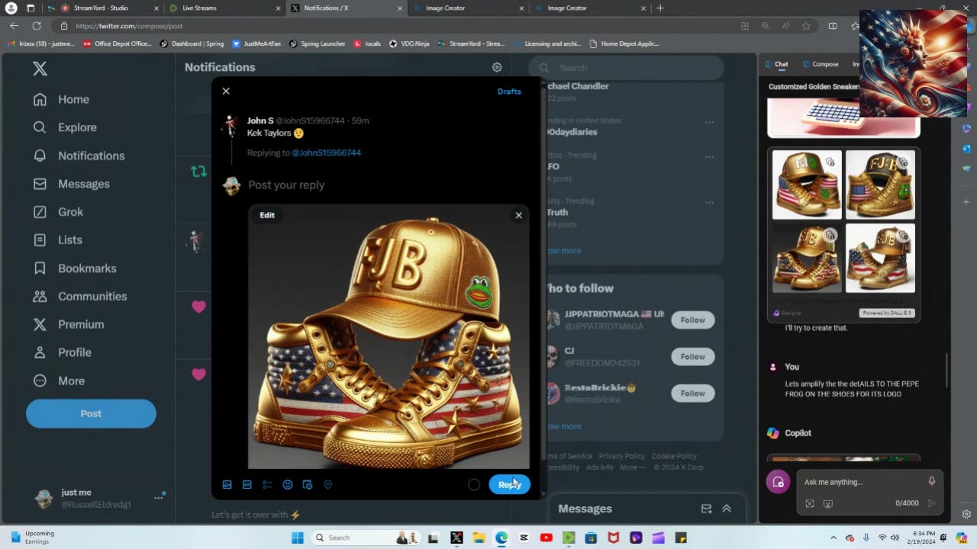Follow the CJ account
This screenshot has width=977, height=549.
692,357
